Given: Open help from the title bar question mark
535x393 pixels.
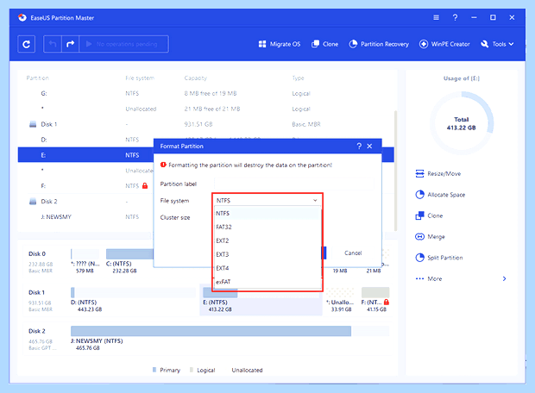Looking at the screenshot, I should [x=455, y=17].
